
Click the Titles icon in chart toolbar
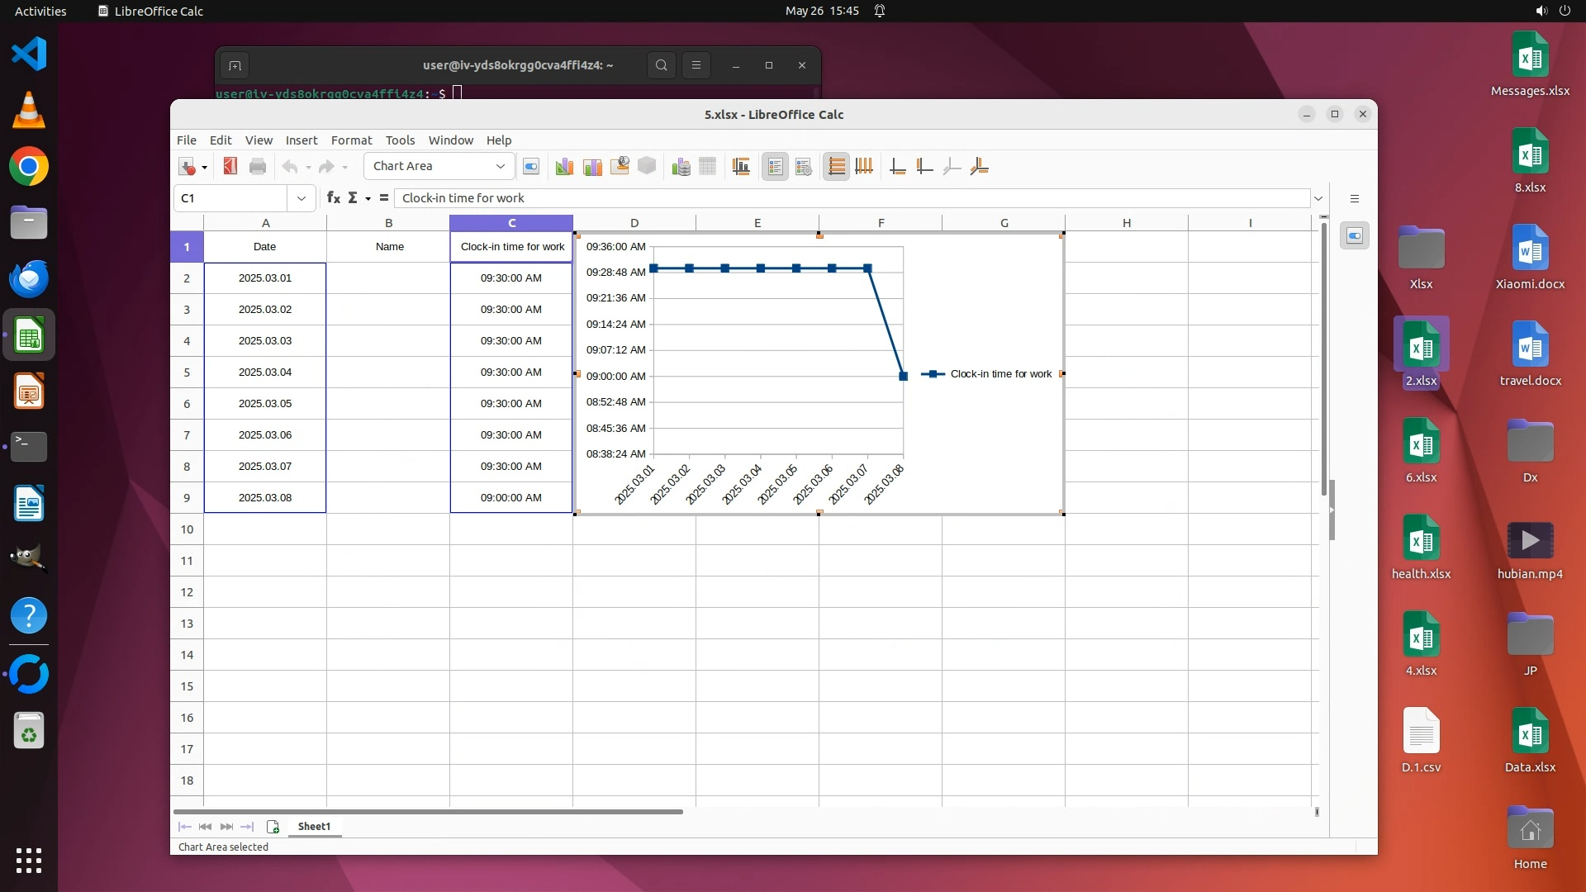click(x=741, y=167)
